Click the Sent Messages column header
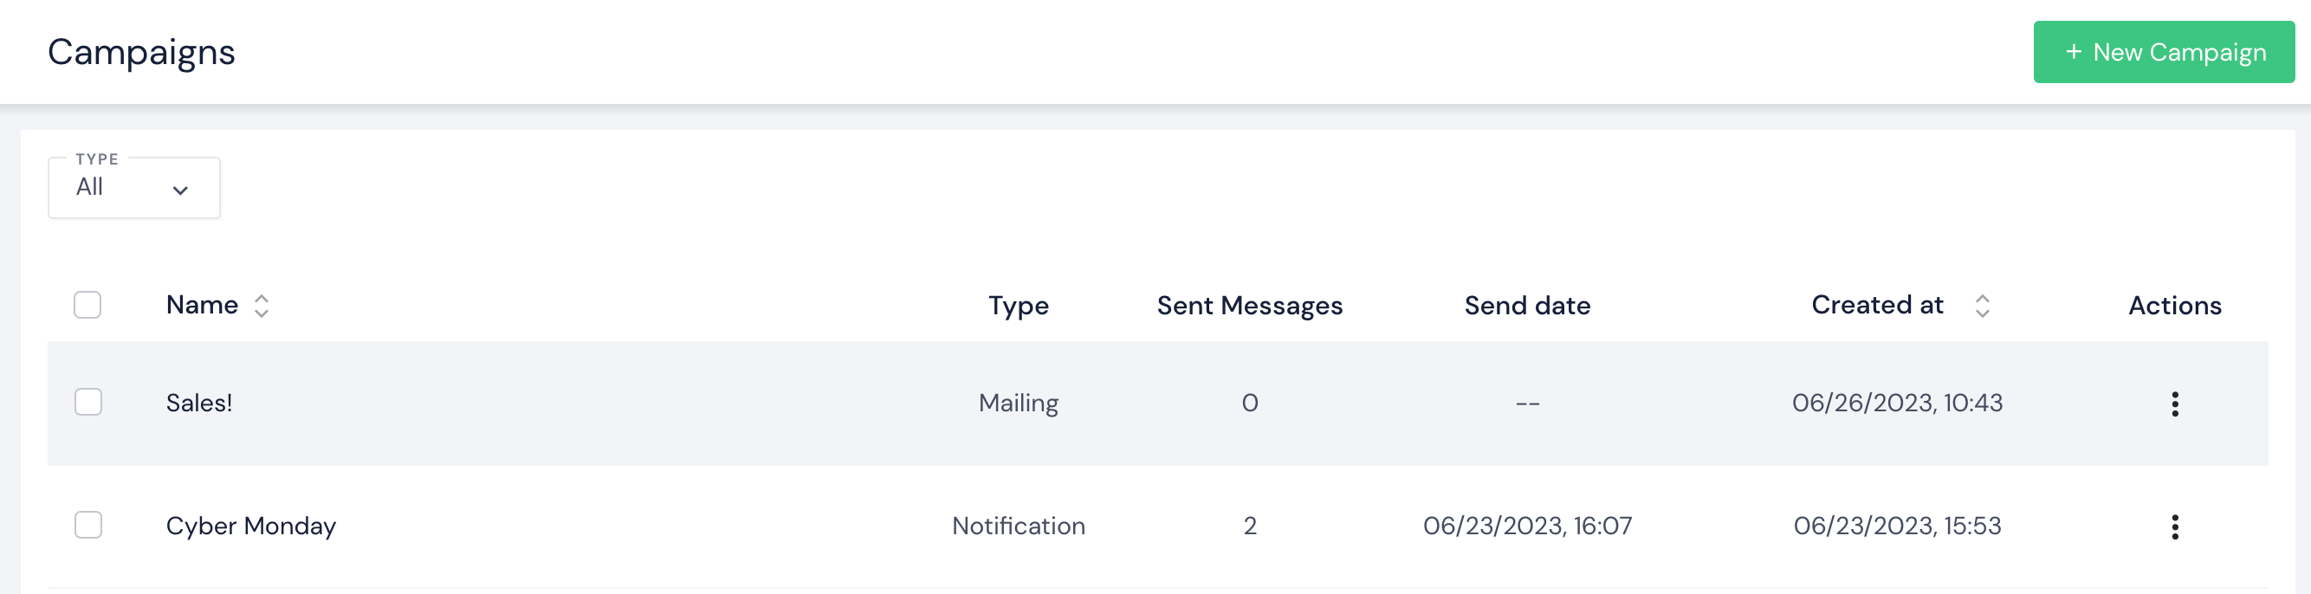This screenshot has width=2311, height=594. 1249,306
